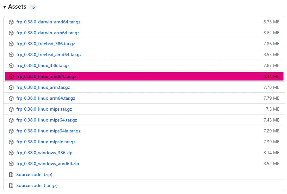287x194 pixels.
Task: Click package icon beside linux_arm64 tarball
Action: [x=11, y=98]
